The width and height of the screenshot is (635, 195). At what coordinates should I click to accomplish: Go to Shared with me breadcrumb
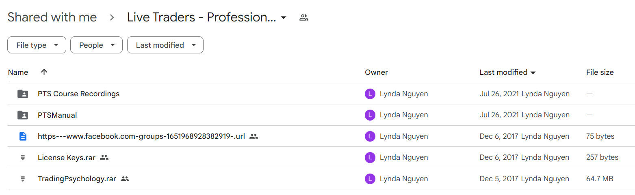pos(52,17)
